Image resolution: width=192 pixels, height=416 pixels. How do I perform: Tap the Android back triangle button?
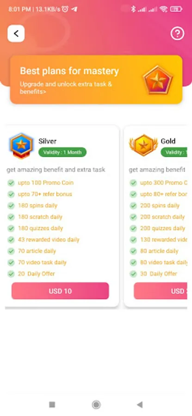coord(140,404)
